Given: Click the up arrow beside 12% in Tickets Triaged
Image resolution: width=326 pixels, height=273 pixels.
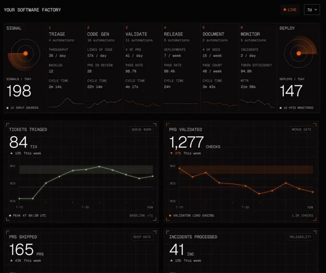Looking at the screenshot, I should pyautogui.click(x=12, y=153).
